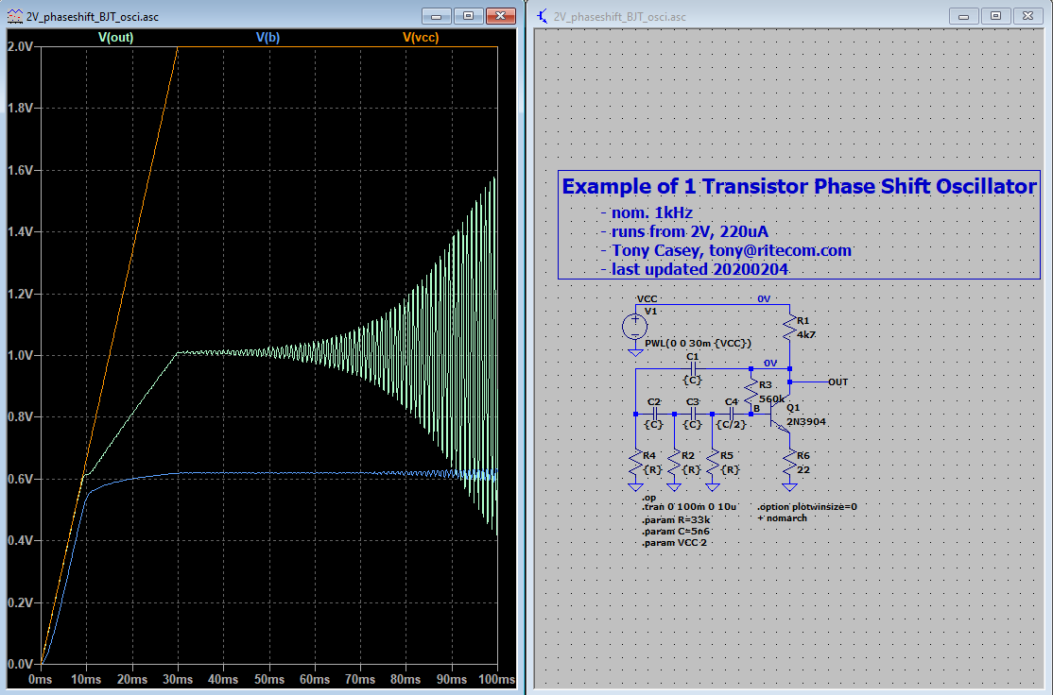Click the 0.6V vertical axis label
The height and width of the screenshot is (695, 1053).
pyautogui.click(x=20, y=479)
